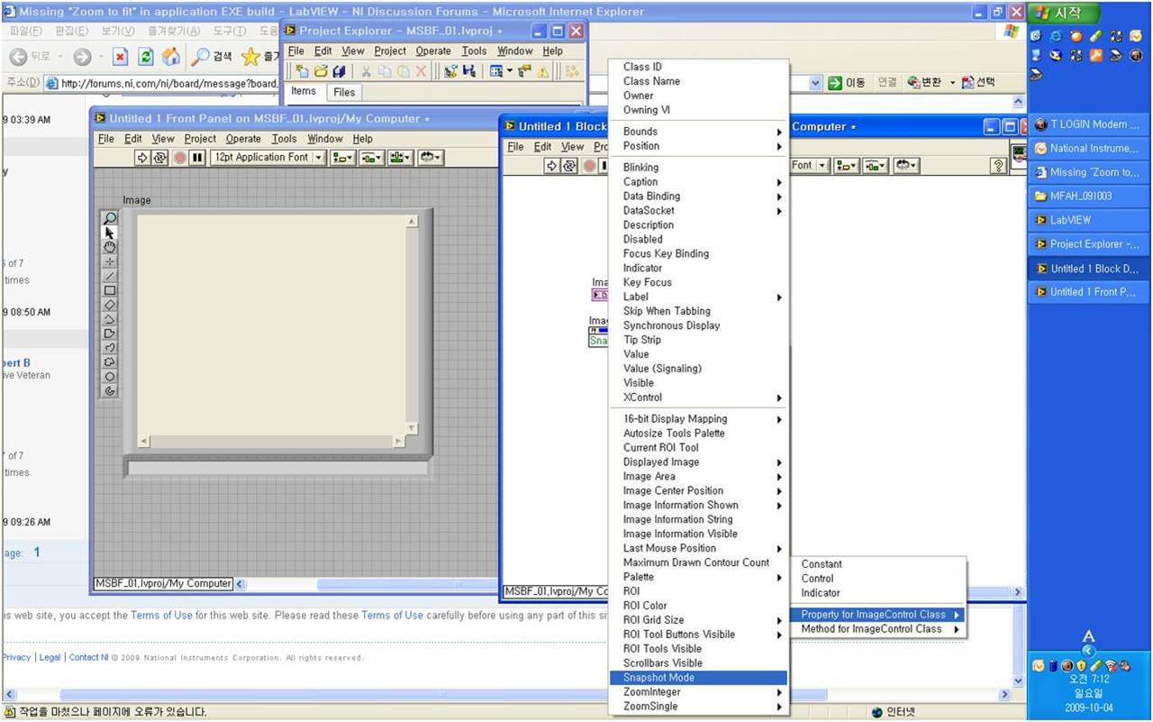
Task: Click Abort Execution in Front Panel toolbar
Action: pyautogui.click(x=179, y=158)
